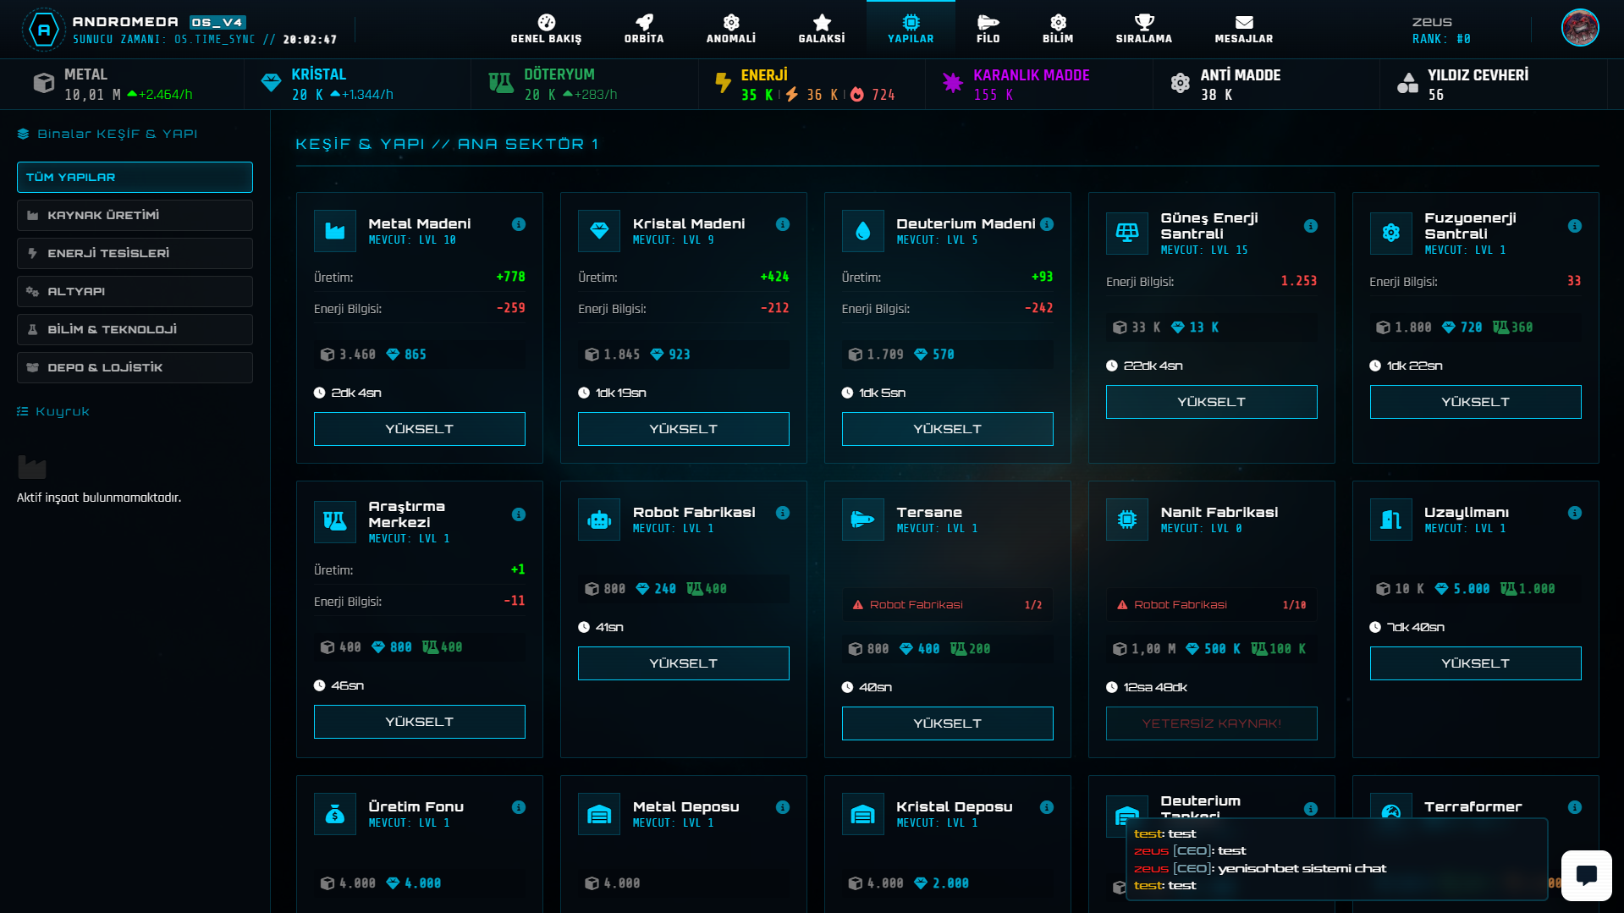1624x913 pixels.
Task: Click the Robot Fabrikası robot icon
Action: [599, 520]
